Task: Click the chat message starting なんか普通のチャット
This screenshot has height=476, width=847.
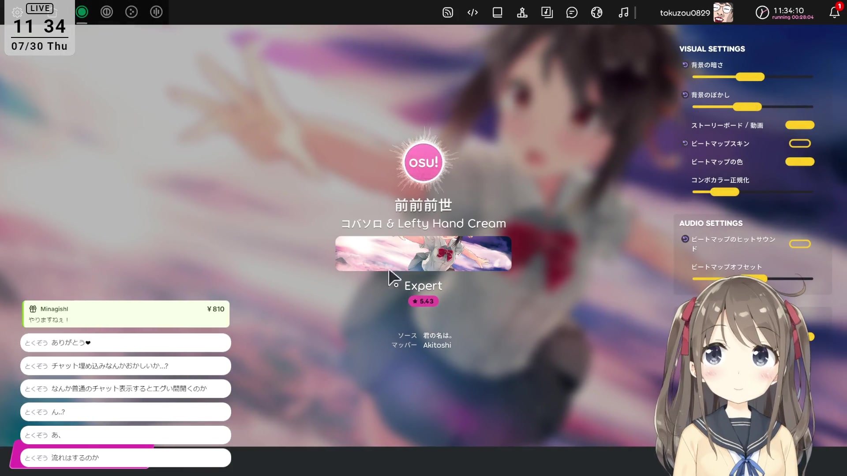Action: click(126, 389)
